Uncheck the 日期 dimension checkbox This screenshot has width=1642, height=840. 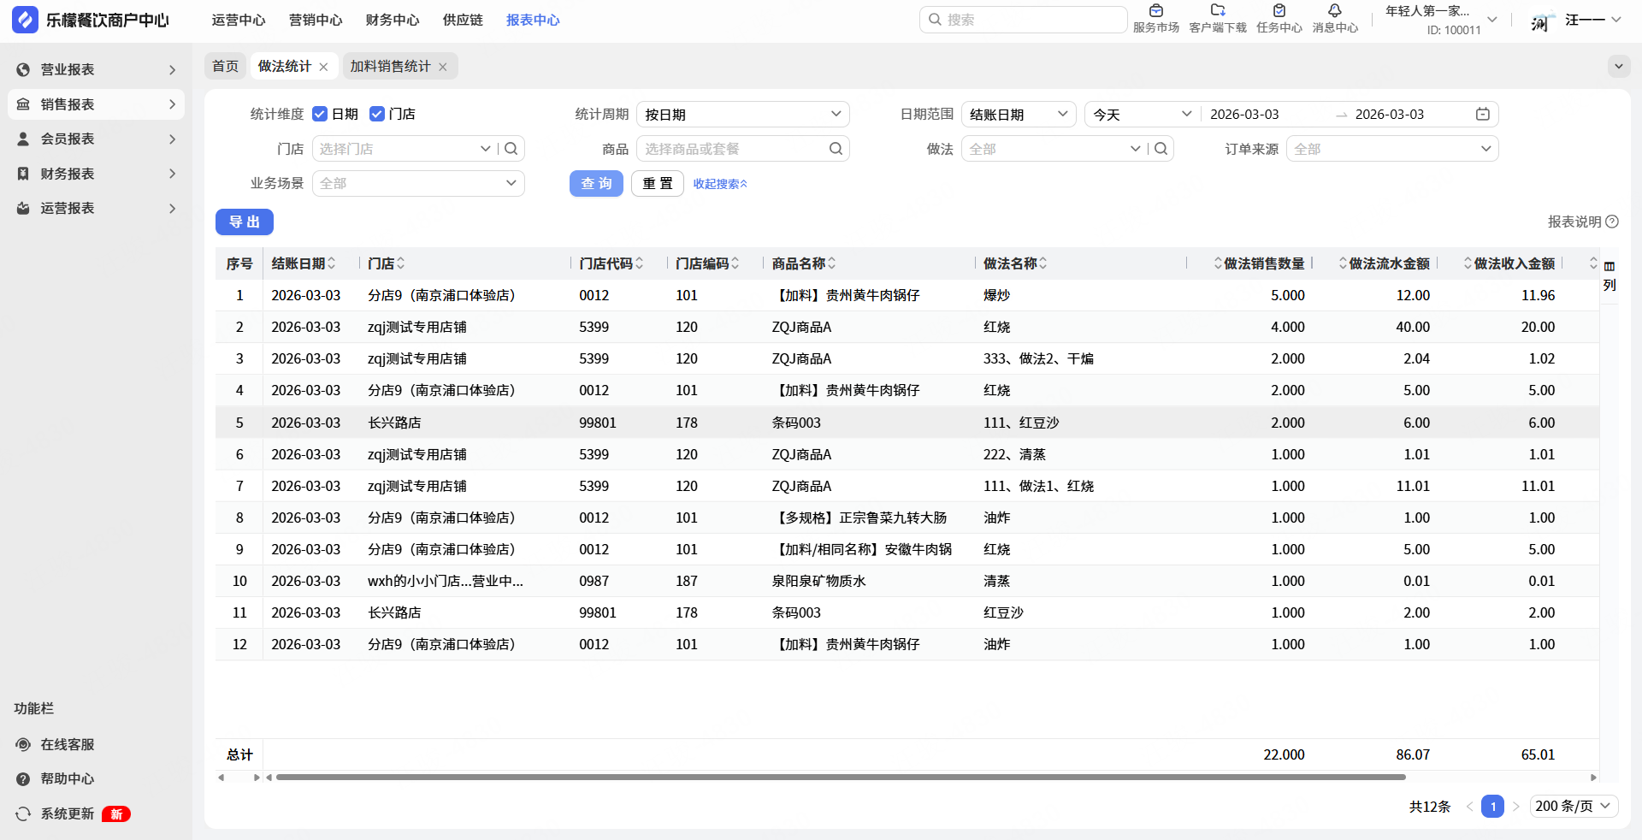(x=320, y=115)
